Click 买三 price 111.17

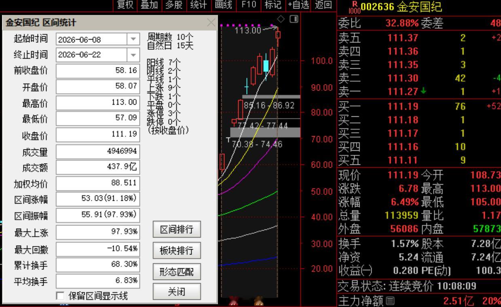coord(403,133)
